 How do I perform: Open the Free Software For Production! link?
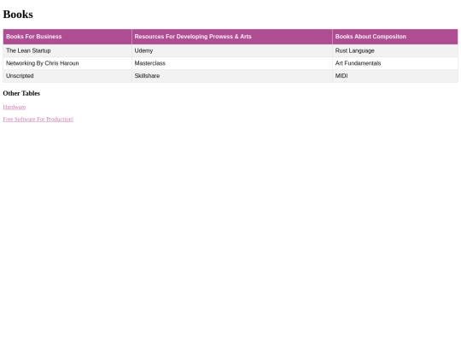[x=38, y=119]
